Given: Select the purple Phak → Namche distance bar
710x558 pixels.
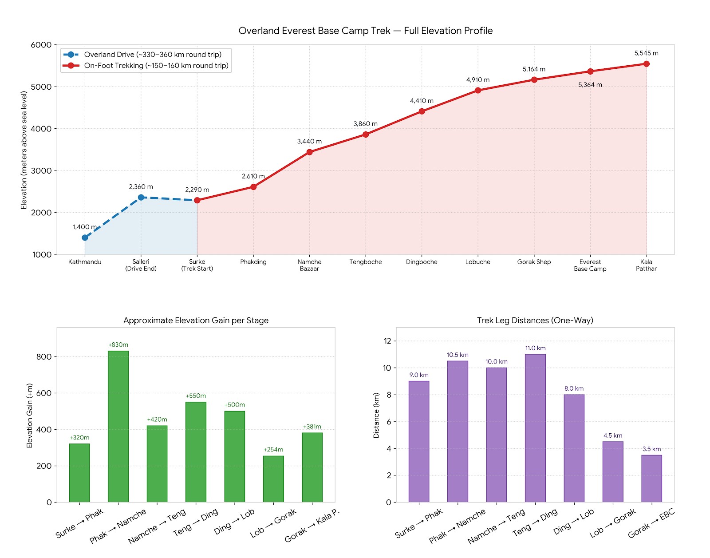Looking at the screenshot, I should [x=458, y=431].
